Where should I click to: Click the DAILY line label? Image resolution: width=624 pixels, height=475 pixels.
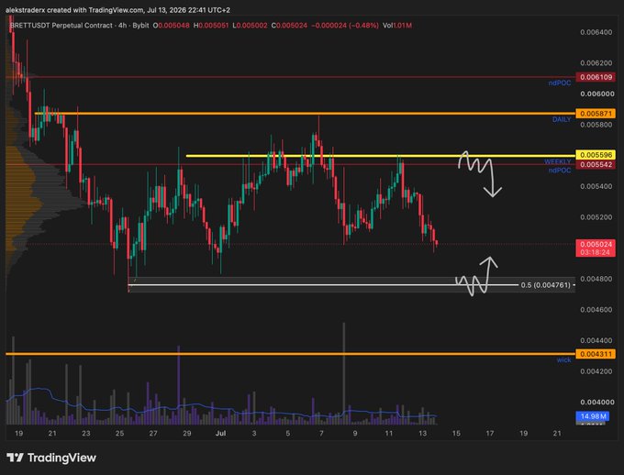pos(562,119)
